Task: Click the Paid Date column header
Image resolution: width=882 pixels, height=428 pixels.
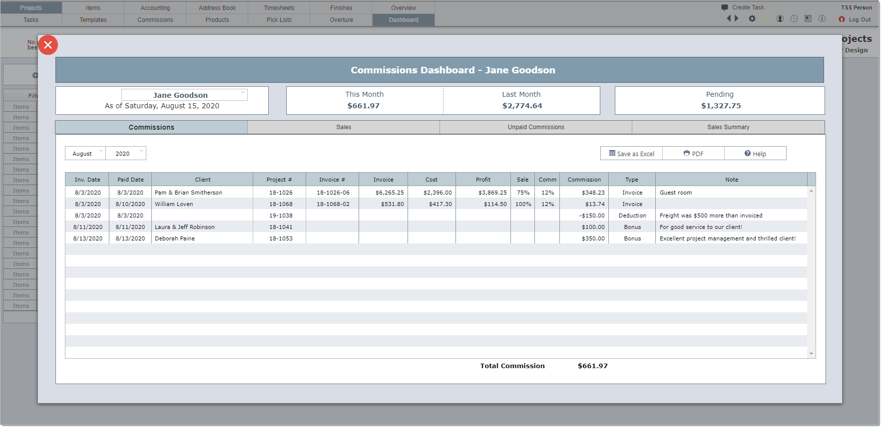Action: point(130,180)
